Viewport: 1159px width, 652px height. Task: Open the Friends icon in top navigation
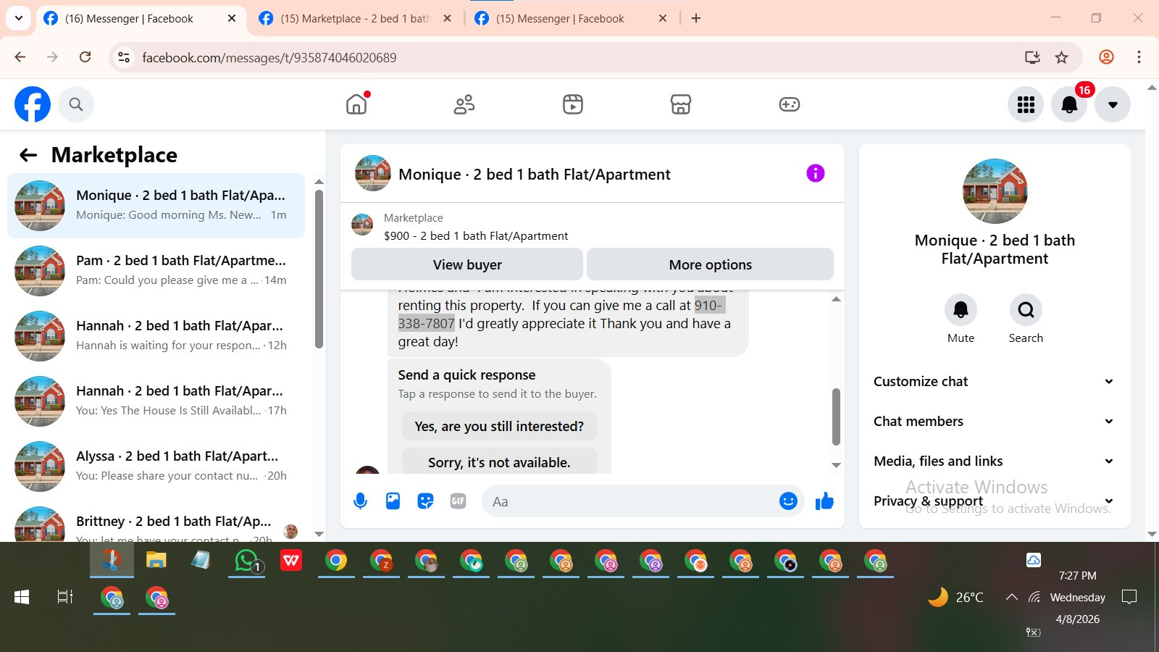point(464,104)
